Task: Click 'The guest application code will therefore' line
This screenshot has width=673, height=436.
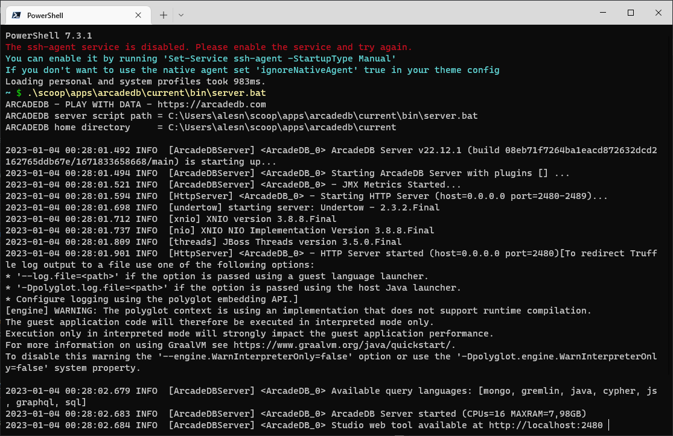Action: [x=219, y=323]
